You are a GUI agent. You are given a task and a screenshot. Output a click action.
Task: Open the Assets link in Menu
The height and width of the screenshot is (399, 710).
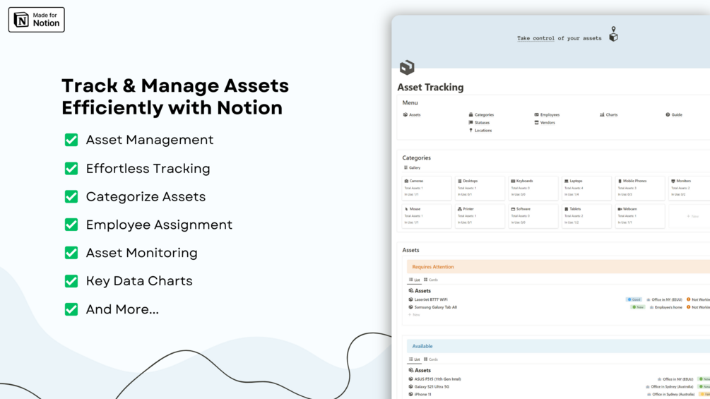tap(412, 115)
